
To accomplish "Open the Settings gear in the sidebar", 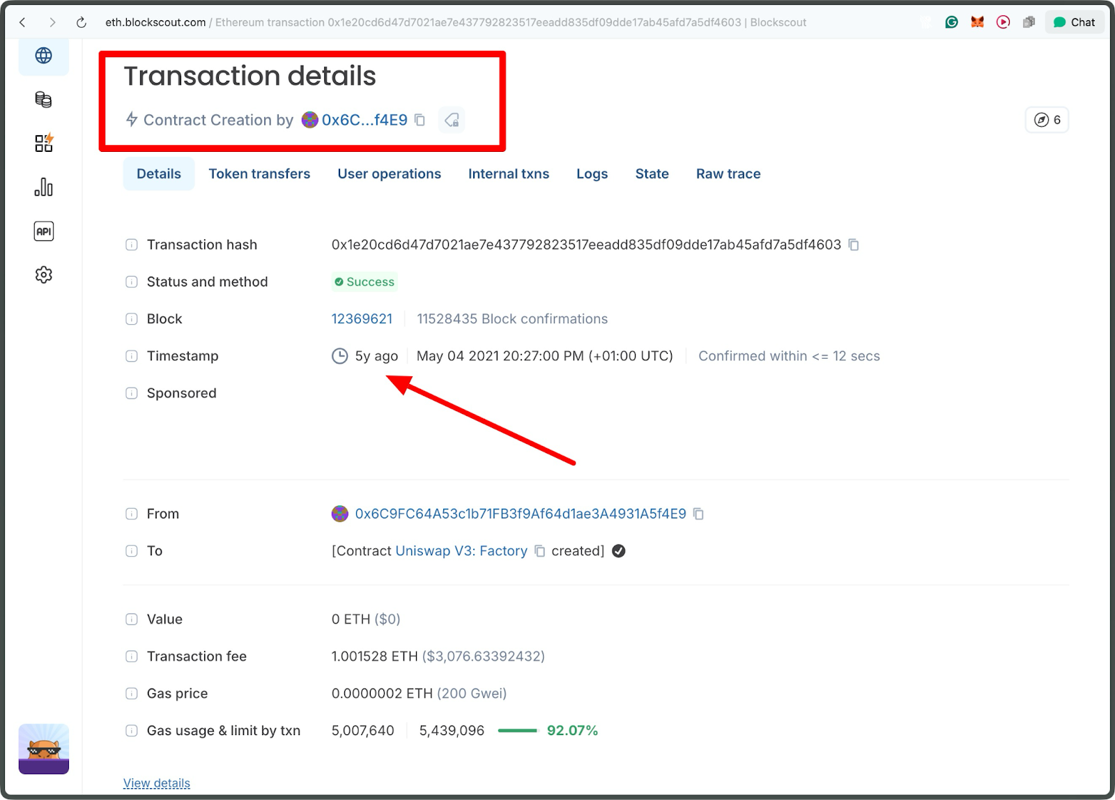I will [44, 275].
